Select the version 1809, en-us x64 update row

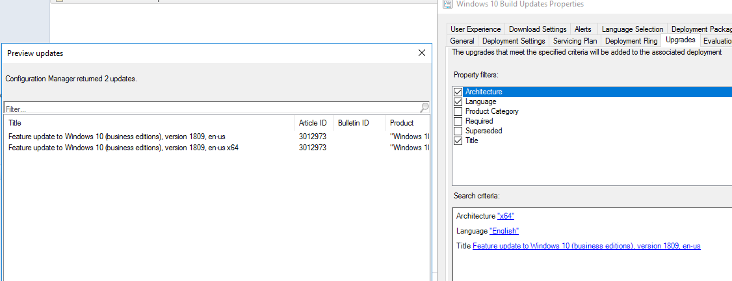click(217, 148)
